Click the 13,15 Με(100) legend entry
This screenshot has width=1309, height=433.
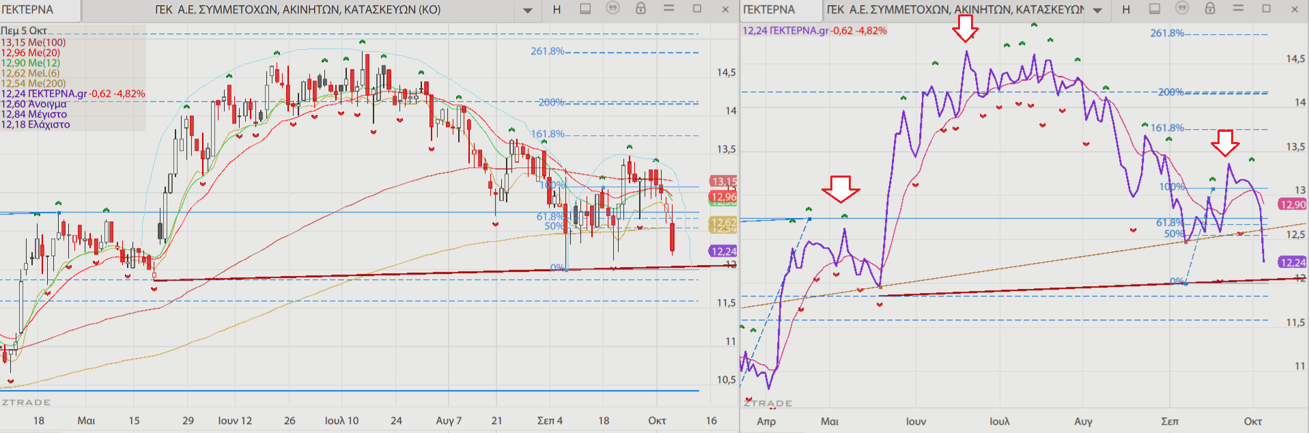[33, 42]
